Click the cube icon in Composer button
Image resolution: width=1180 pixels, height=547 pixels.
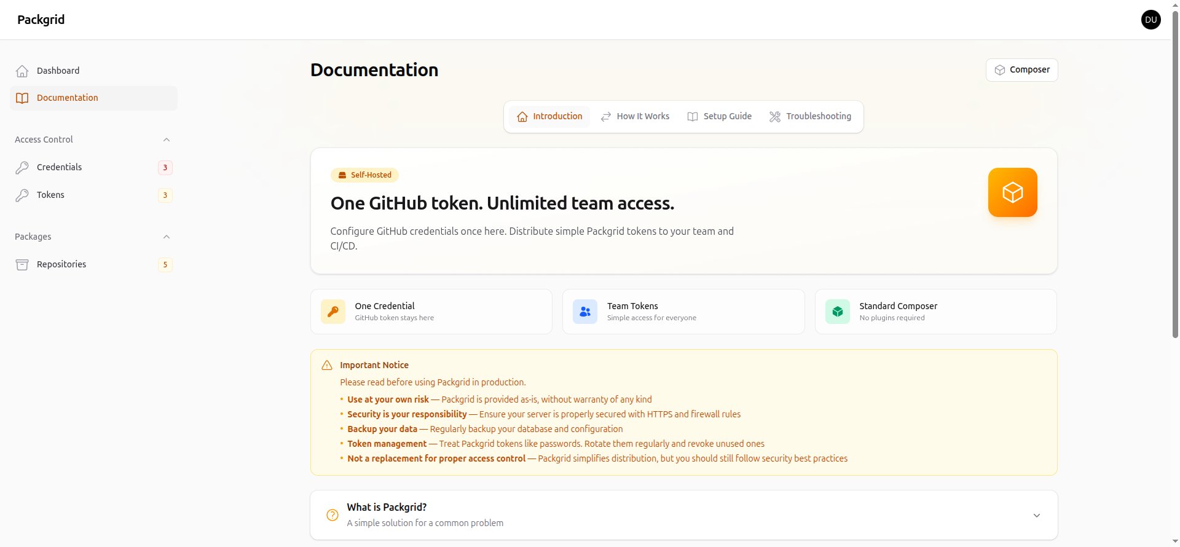pyautogui.click(x=1000, y=70)
